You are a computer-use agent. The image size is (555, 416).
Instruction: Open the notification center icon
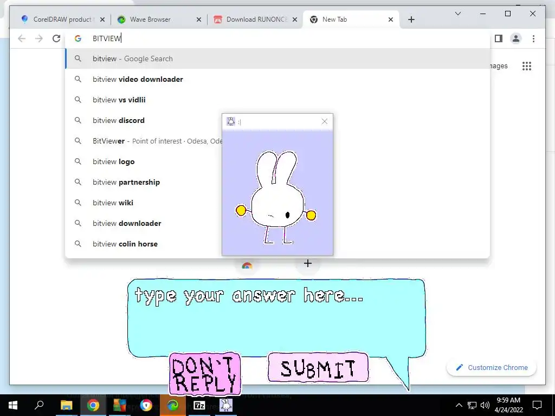pos(537,405)
